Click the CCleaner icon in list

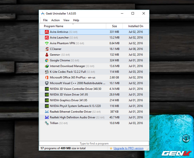coord(47,49)
